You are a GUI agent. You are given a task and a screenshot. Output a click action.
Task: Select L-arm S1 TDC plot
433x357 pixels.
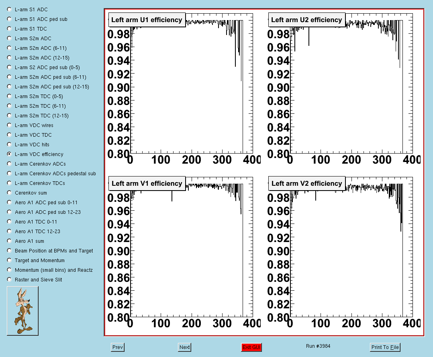click(x=9, y=29)
